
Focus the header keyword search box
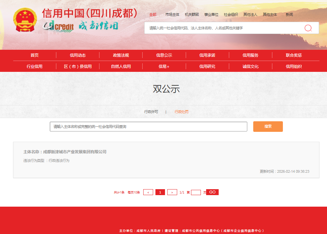[224, 28]
